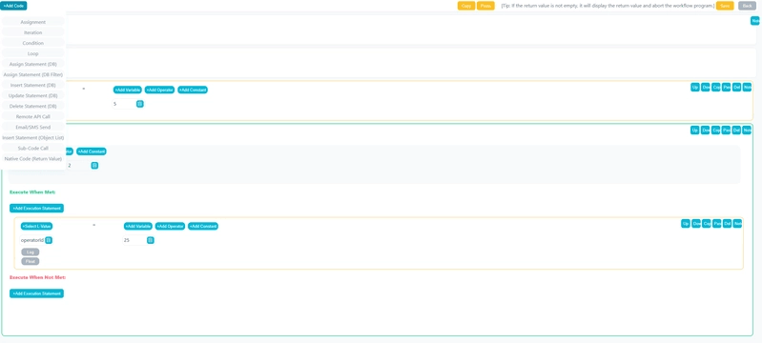
Task: Pick Native Code (Return Value) entry
Action: tap(33, 158)
